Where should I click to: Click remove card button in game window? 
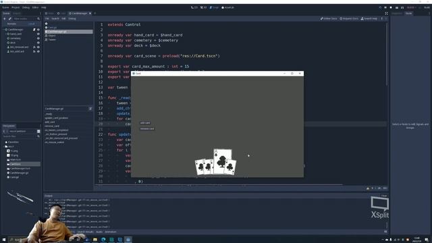(147, 129)
